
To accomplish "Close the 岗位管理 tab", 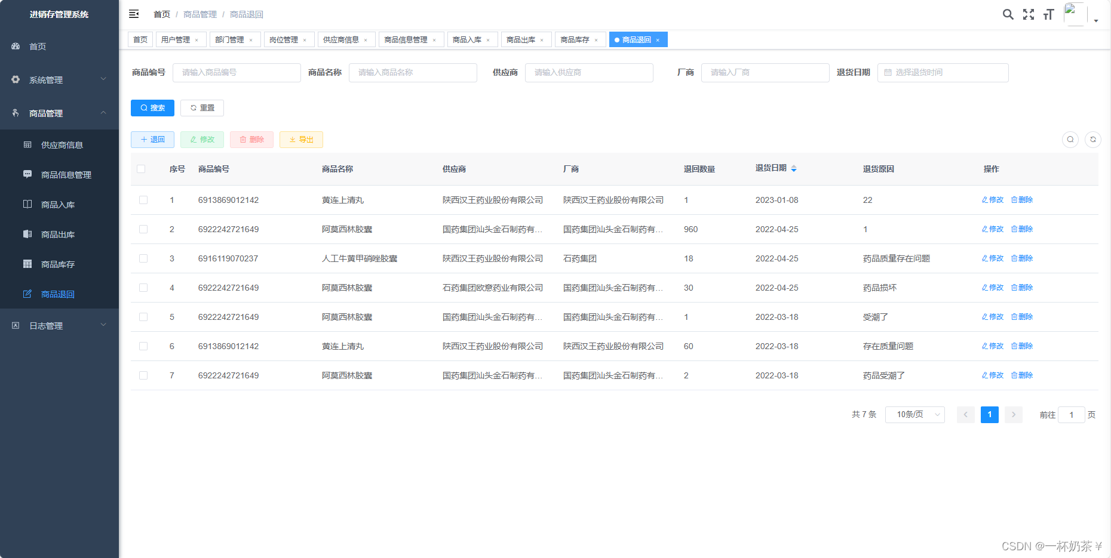I will [305, 40].
